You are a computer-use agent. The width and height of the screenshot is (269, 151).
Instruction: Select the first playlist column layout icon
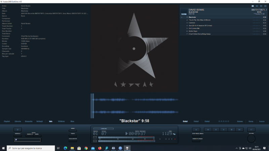(253, 6)
